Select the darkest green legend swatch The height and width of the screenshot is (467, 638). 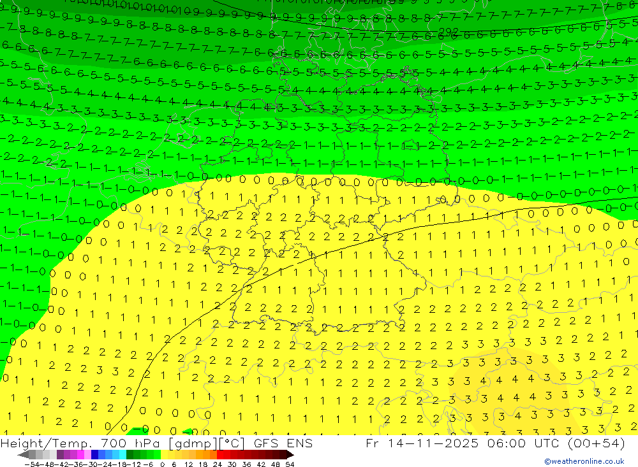click(130, 454)
